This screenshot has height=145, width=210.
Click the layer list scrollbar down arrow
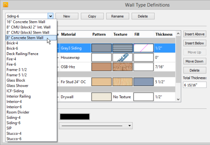pyautogui.click(x=178, y=99)
